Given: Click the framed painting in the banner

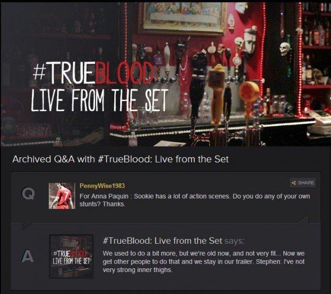Looking at the screenshot, I should 183,17.
